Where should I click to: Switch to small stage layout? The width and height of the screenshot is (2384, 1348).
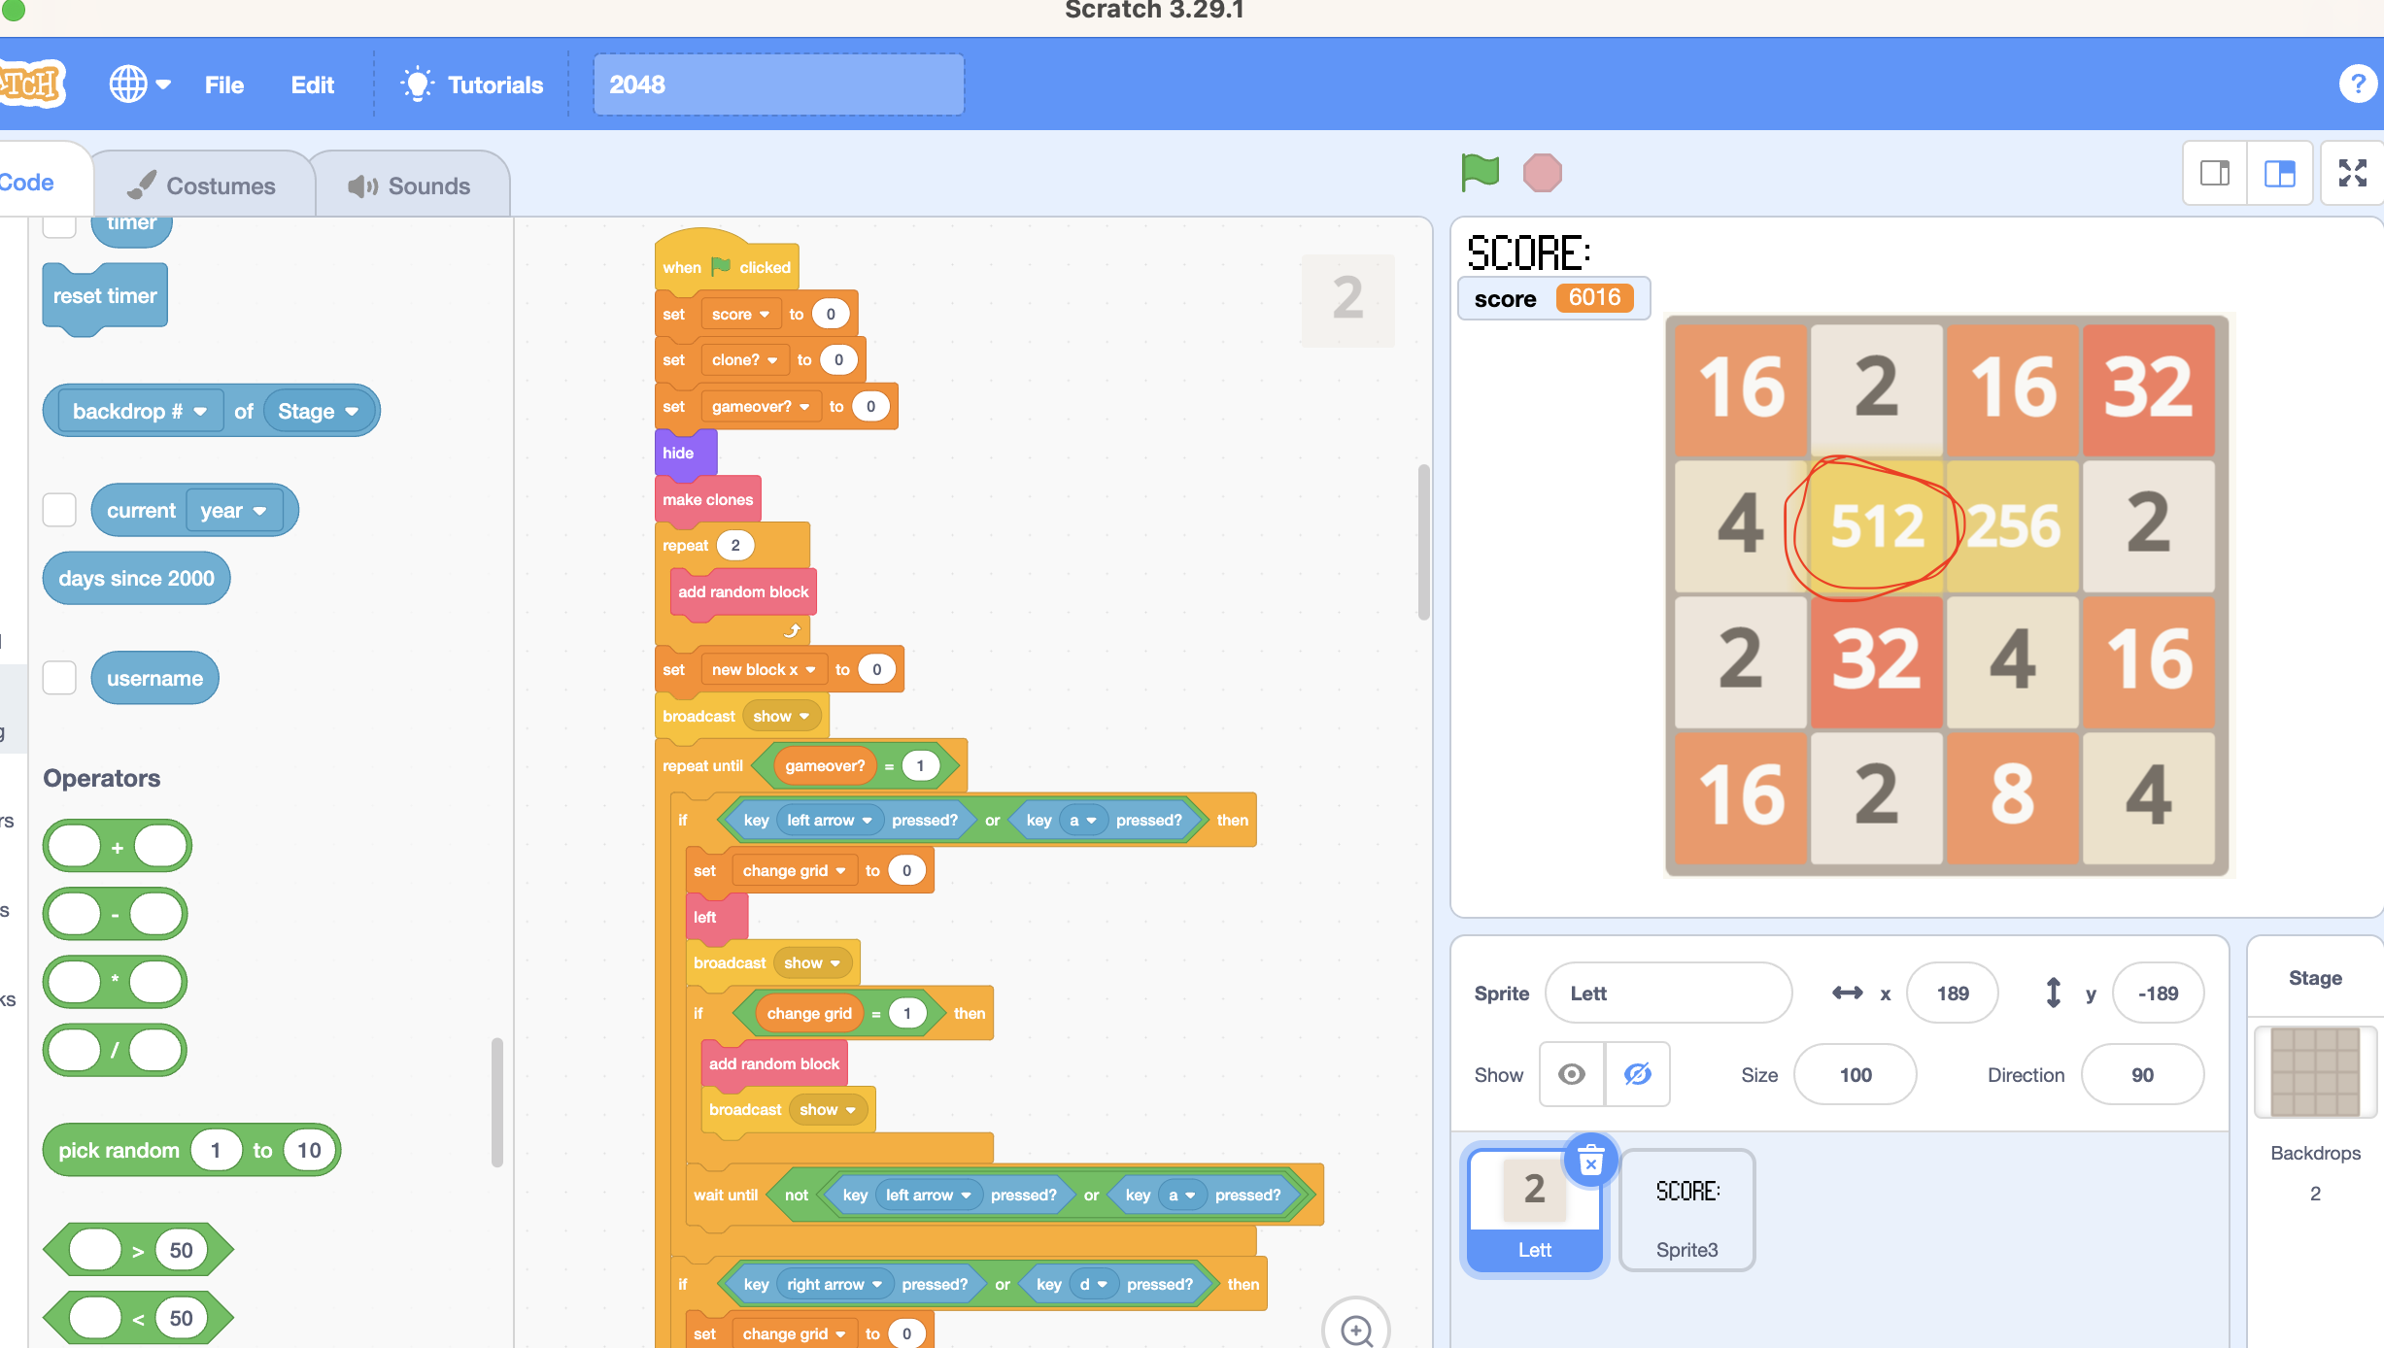point(2215,173)
